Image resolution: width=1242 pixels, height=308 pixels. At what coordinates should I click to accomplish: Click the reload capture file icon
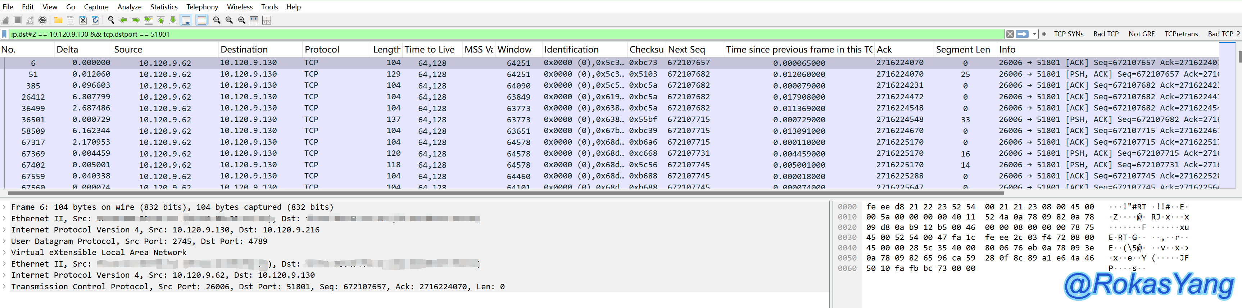[x=95, y=20]
